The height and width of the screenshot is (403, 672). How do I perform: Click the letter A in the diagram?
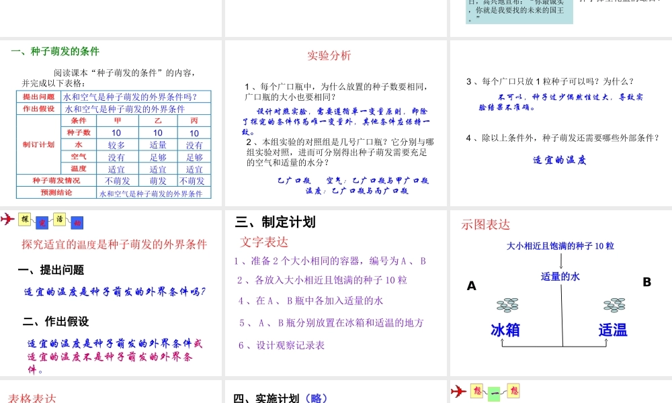[x=472, y=285]
